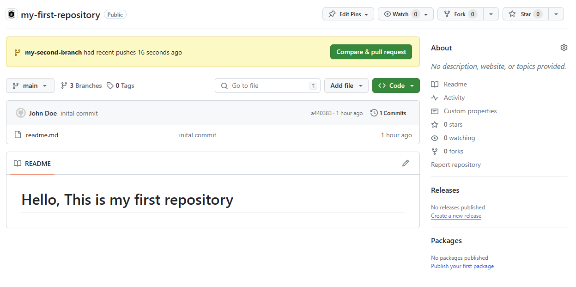Open the Add file dropdown
Image resolution: width=576 pixels, height=287 pixels.
346,85
